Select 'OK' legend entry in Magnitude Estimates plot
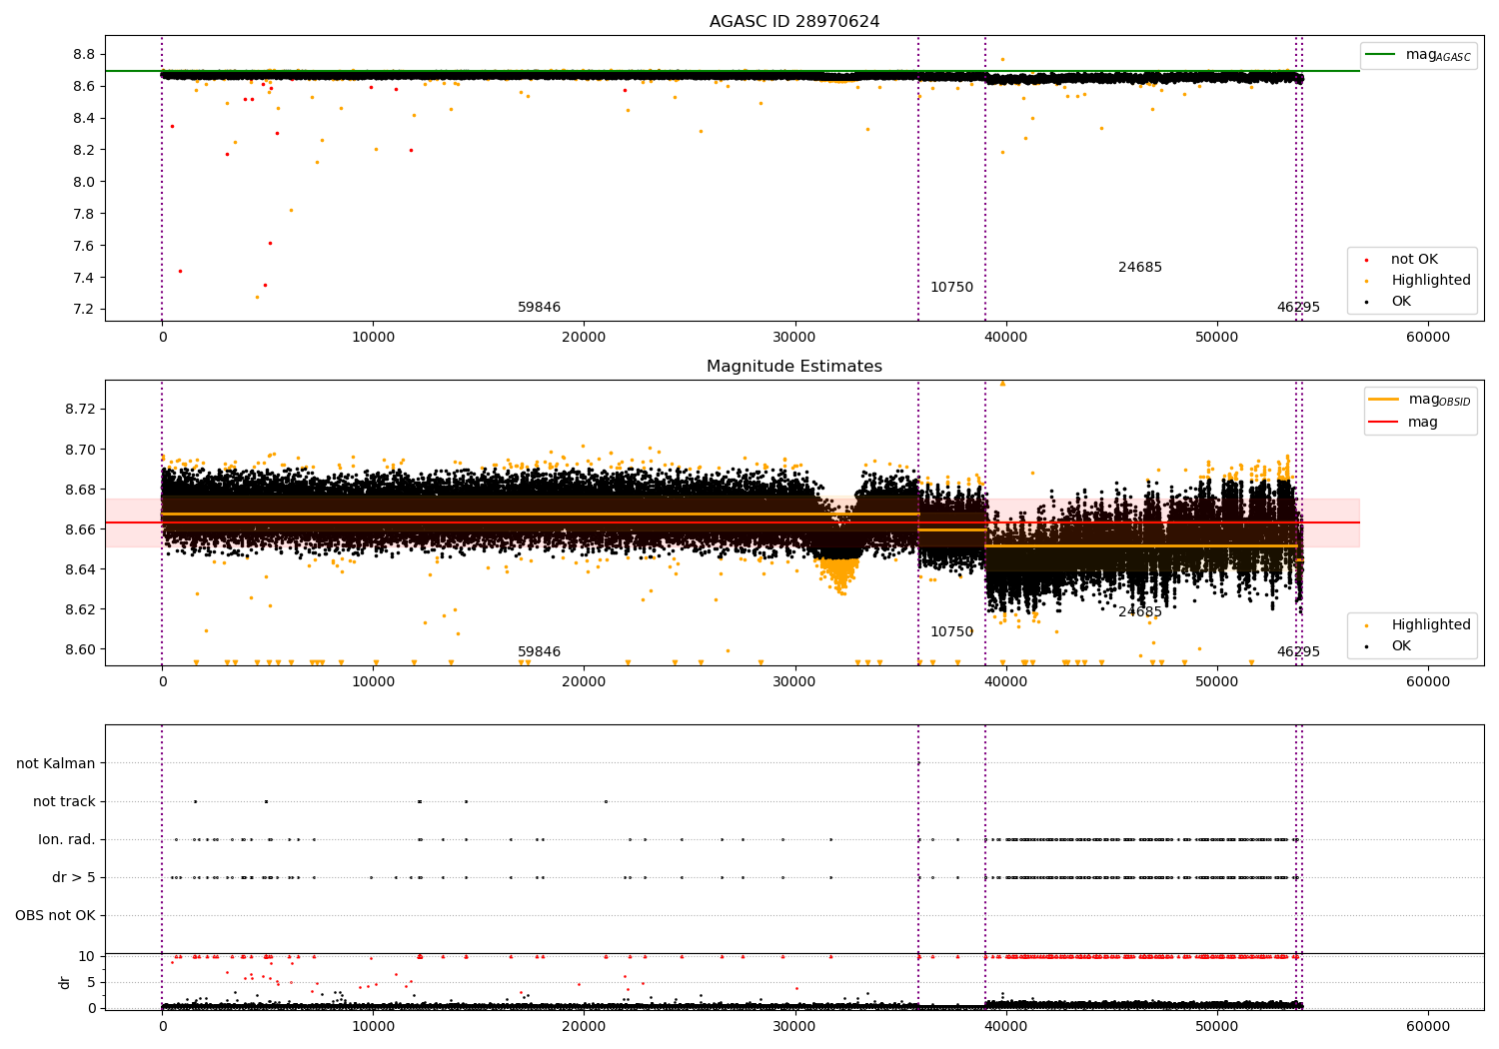 (1401, 646)
